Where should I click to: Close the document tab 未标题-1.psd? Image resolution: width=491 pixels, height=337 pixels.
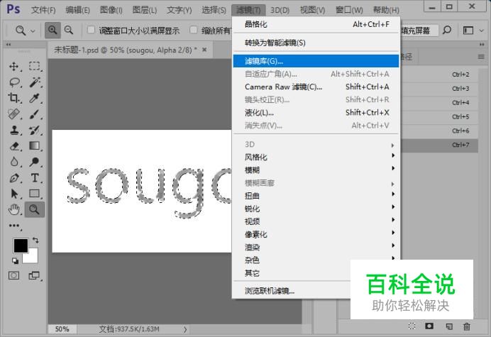coord(204,50)
